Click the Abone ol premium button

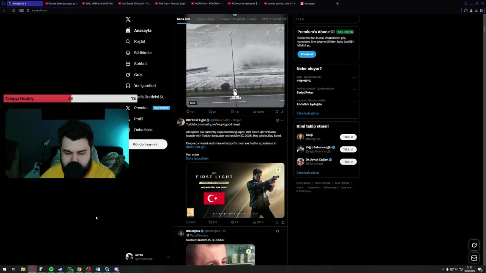click(306, 54)
